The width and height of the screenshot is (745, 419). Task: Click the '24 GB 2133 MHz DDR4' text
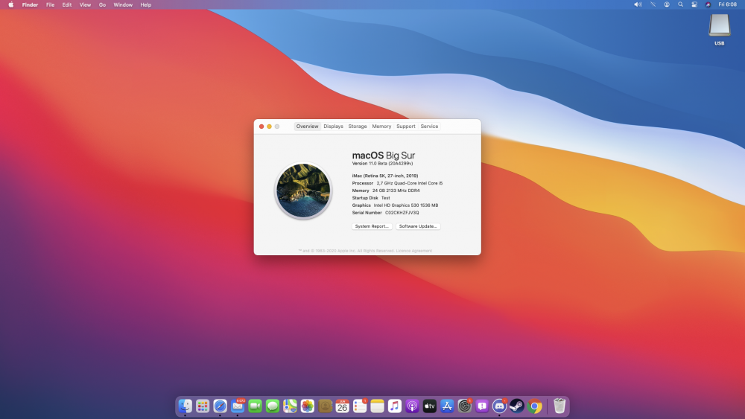(396, 191)
